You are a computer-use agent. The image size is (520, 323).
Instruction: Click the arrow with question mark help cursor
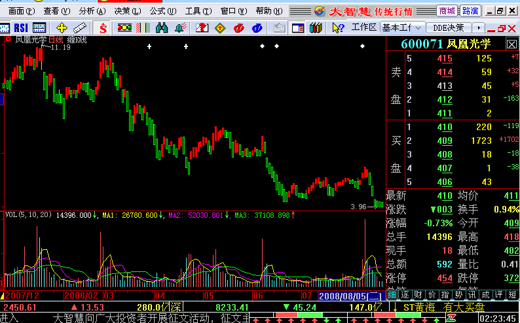point(337,28)
